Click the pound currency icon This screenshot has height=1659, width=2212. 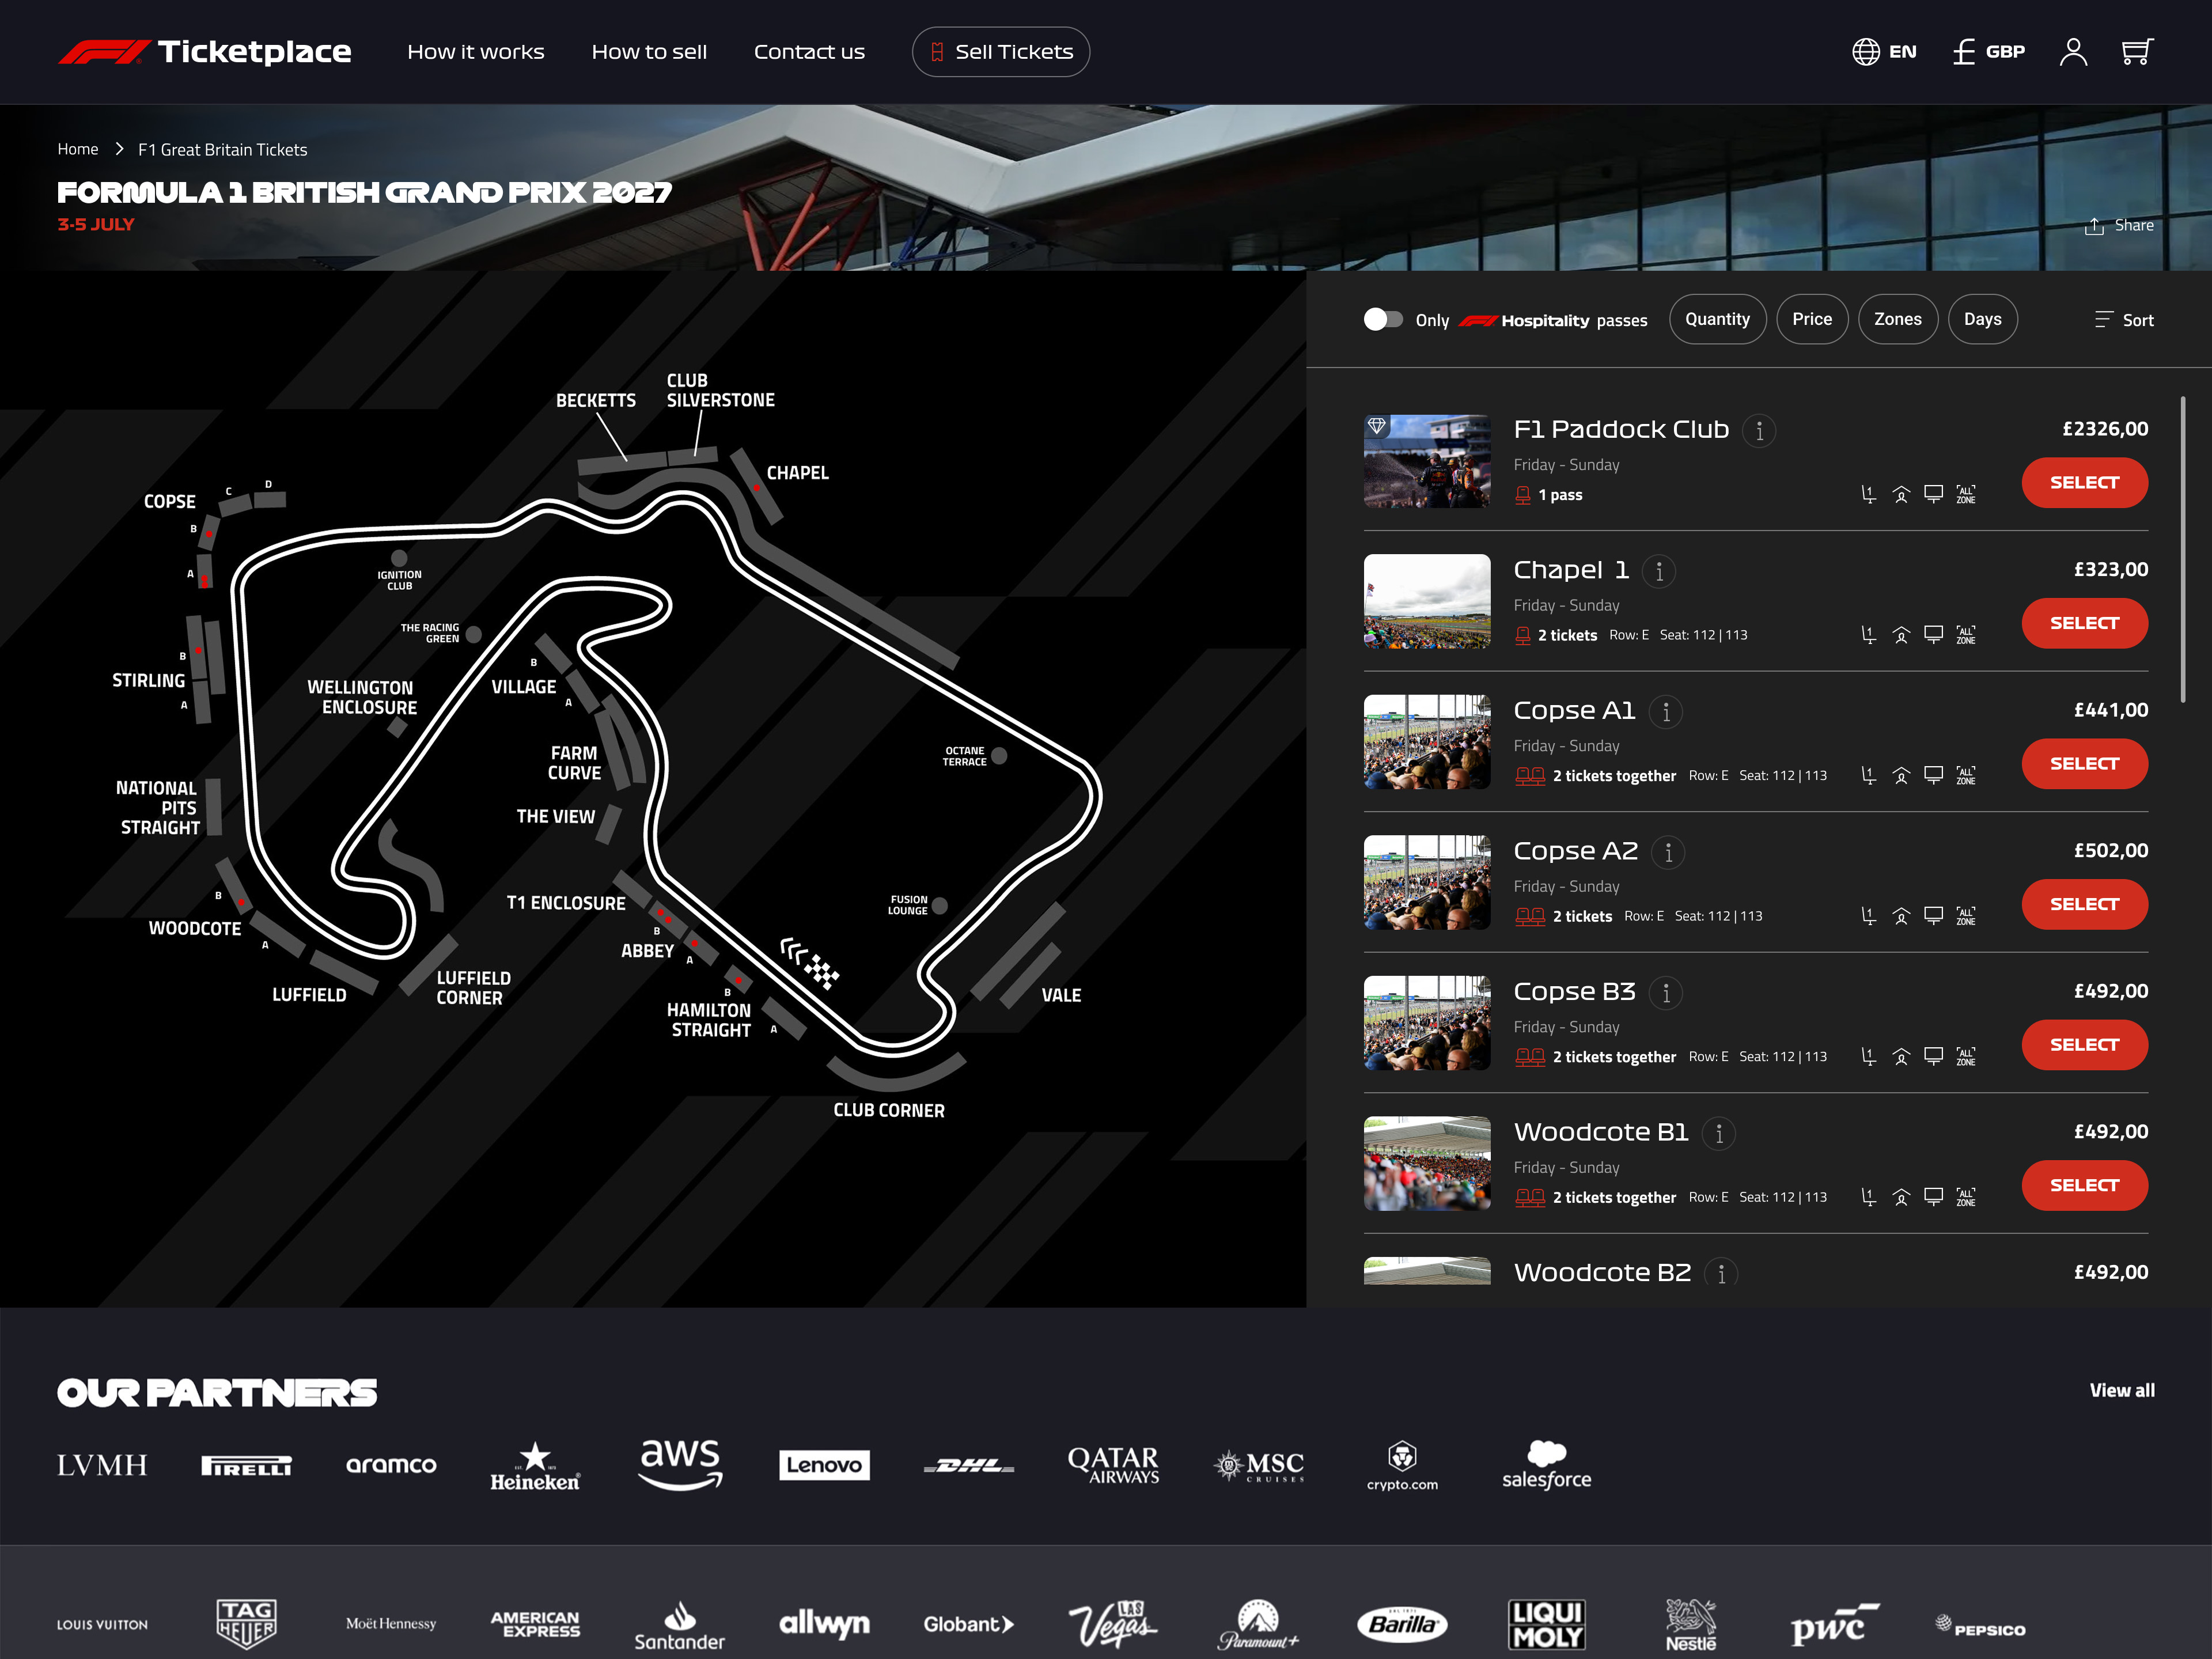[x=1963, y=52]
